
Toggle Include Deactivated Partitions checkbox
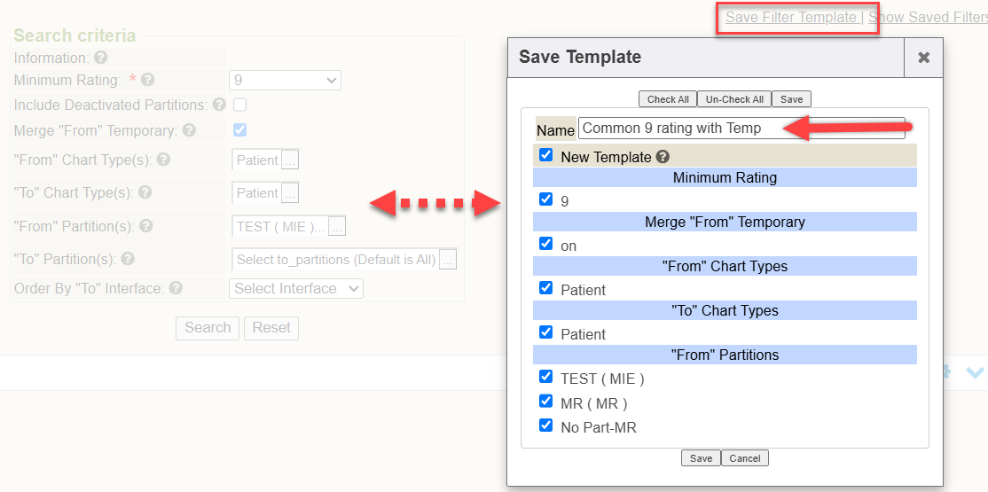point(240,105)
